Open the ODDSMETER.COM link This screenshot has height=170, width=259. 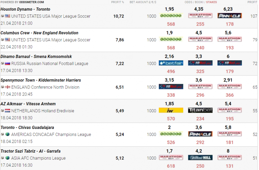click(x=31, y=2)
